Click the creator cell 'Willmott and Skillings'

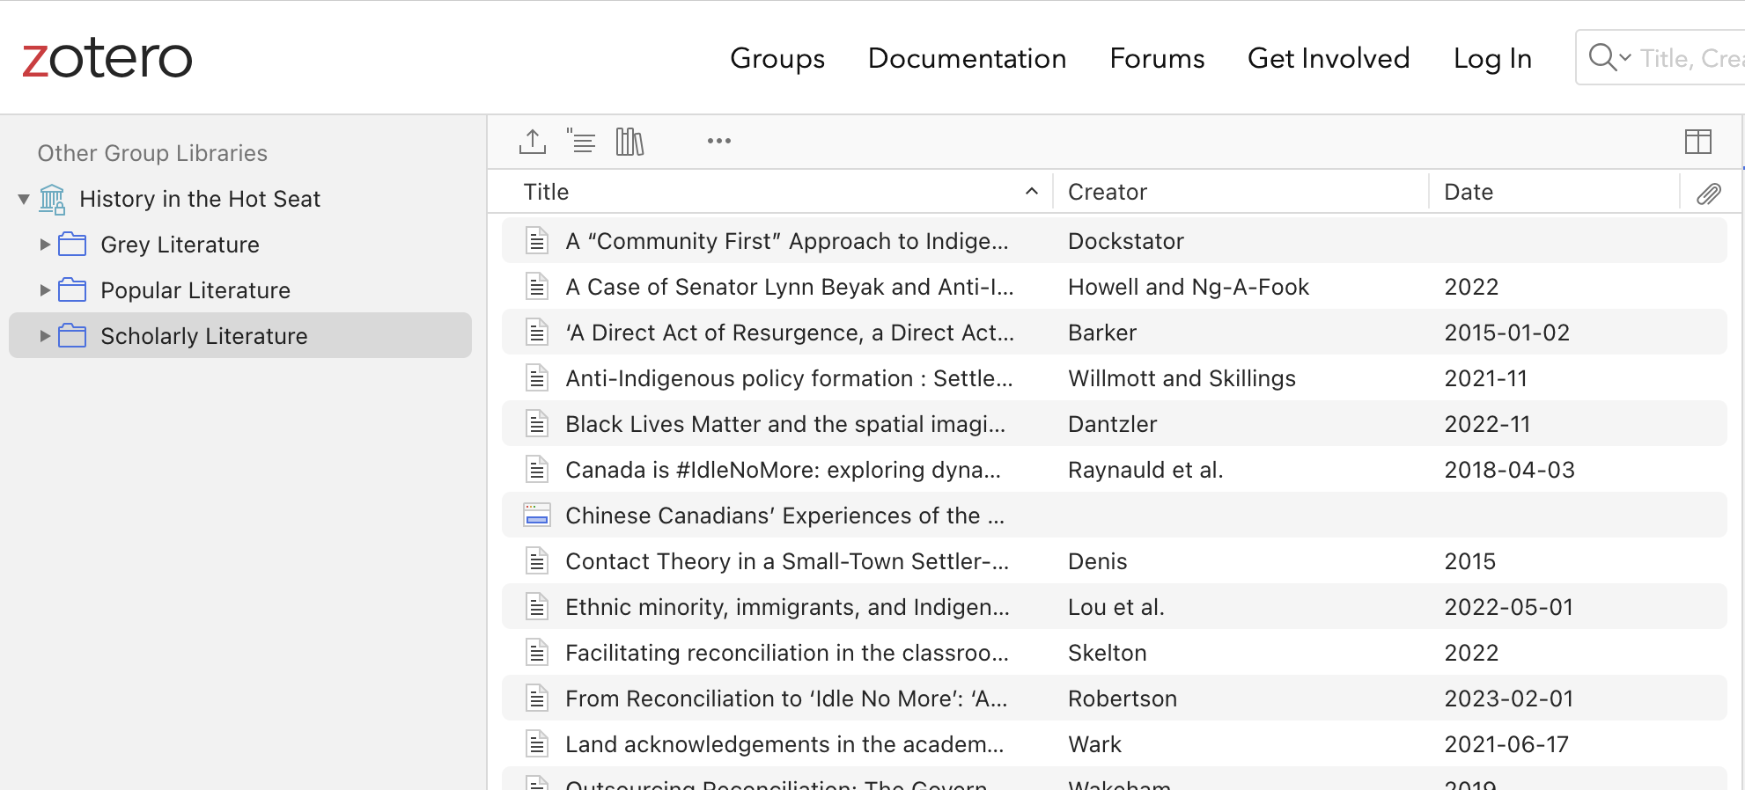pos(1182,378)
